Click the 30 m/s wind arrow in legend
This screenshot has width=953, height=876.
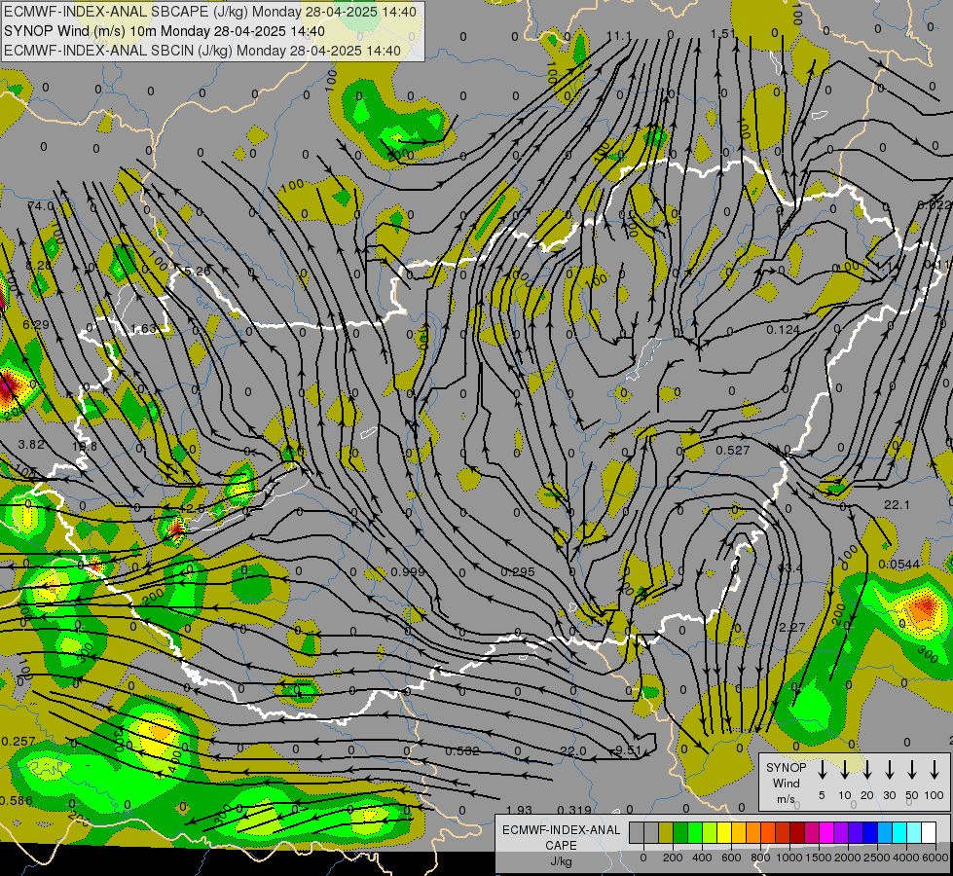[x=890, y=770]
